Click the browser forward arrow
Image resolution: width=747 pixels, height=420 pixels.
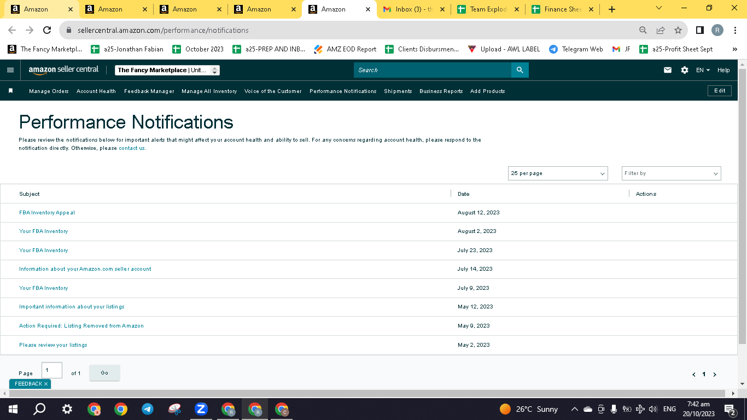coord(30,30)
